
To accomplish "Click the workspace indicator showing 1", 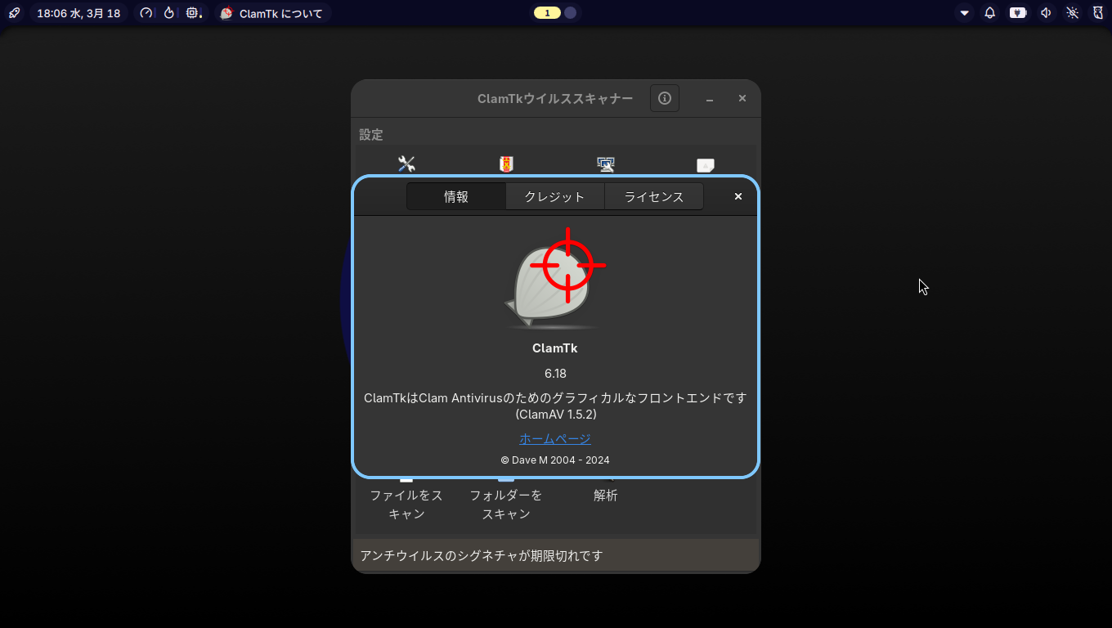I will click(x=547, y=12).
